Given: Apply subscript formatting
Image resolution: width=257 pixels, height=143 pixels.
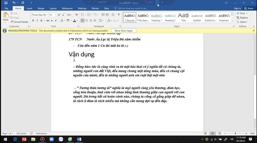Looking at the screenshot, I should click(52, 20).
